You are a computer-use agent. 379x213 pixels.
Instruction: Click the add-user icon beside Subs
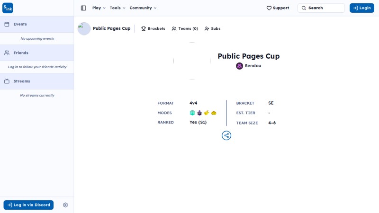(x=207, y=29)
